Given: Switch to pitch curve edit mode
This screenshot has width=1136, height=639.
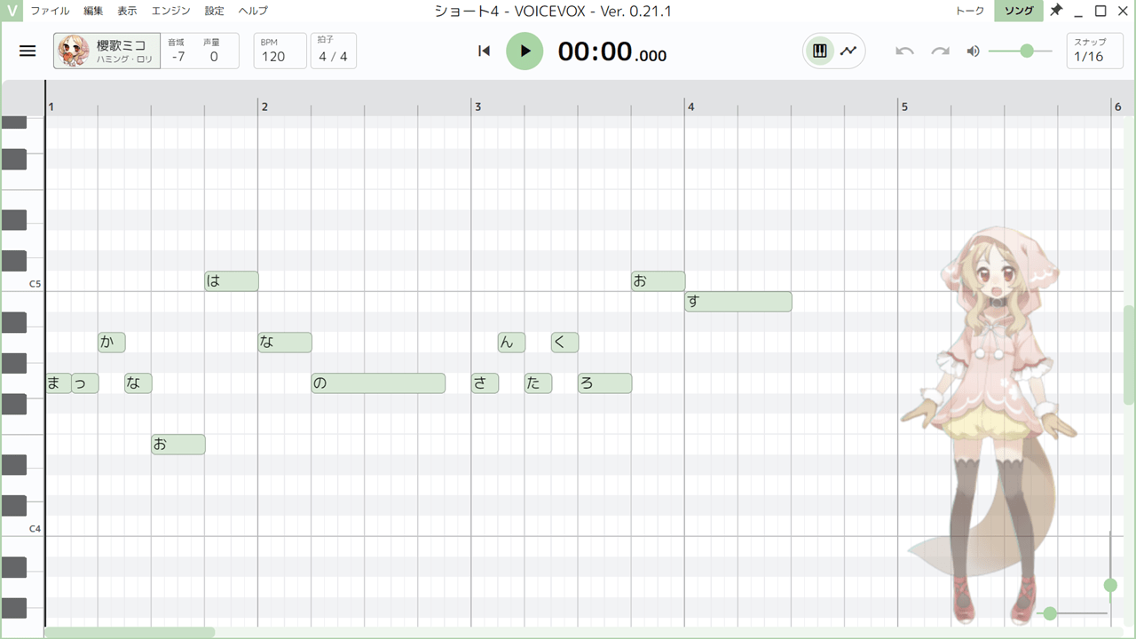Looking at the screenshot, I should [x=848, y=51].
